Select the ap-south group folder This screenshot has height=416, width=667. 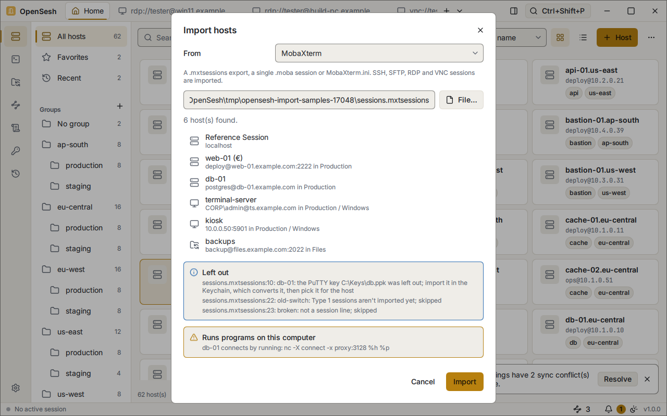(x=81, y=145)
